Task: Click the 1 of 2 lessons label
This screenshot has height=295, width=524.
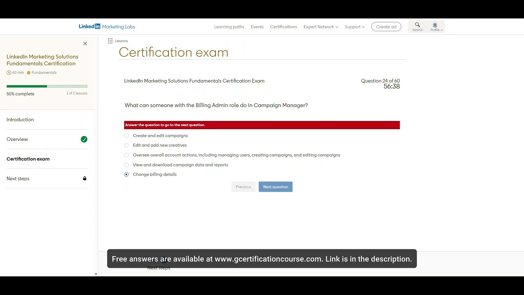Action: (x=77, y=93)
